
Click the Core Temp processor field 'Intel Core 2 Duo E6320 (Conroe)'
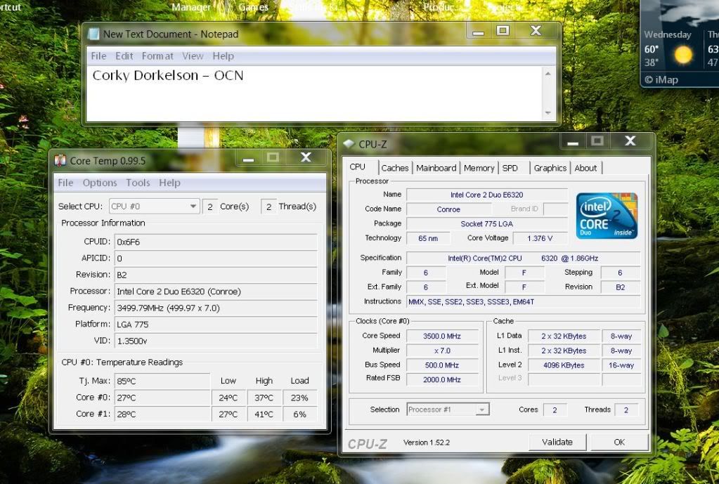[x=216, y=292]
